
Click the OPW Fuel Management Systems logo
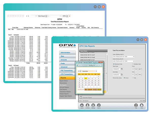[x=67, y=46]
